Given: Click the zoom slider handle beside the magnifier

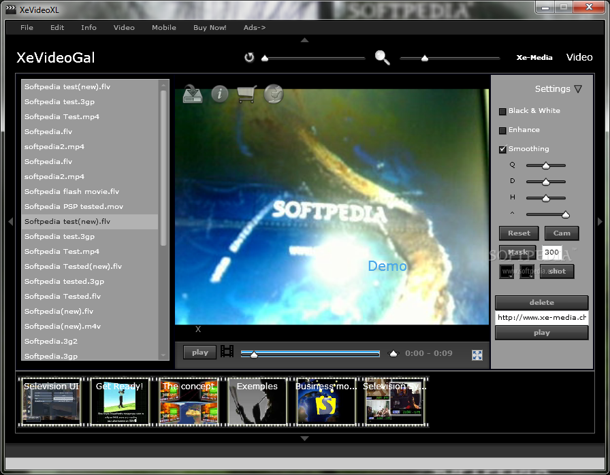Looking at the screenshot, I should (425, 59).
